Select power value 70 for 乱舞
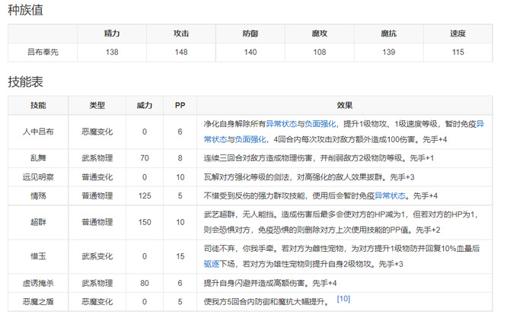This screenshot has width=507, height=321. click(x=145, y=158)
